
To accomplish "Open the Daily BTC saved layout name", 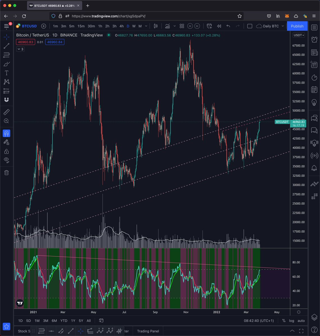I will [x=267, y=26].
